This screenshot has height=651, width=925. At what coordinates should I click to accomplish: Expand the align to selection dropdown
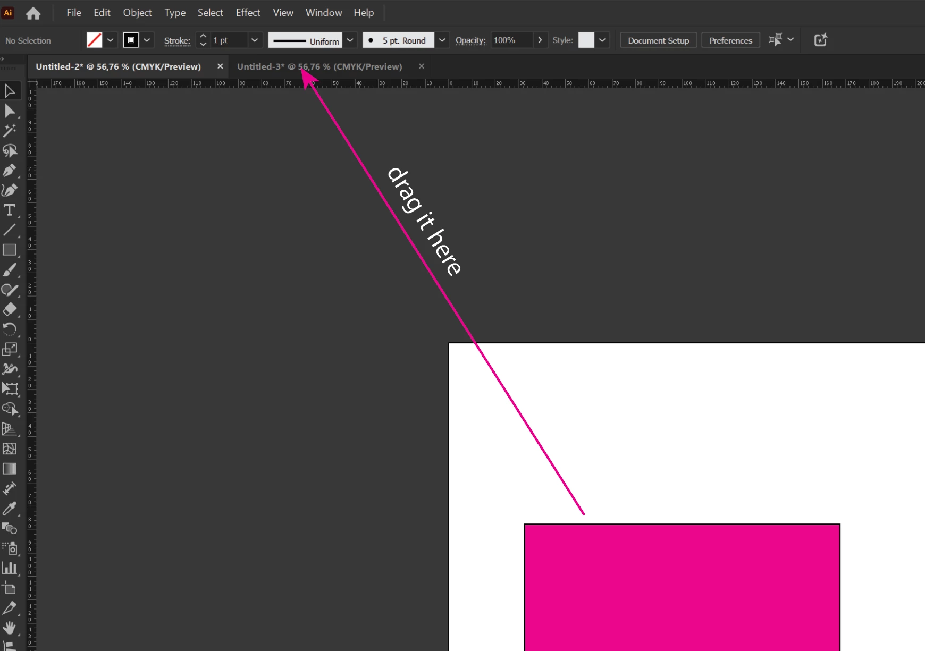791,39
